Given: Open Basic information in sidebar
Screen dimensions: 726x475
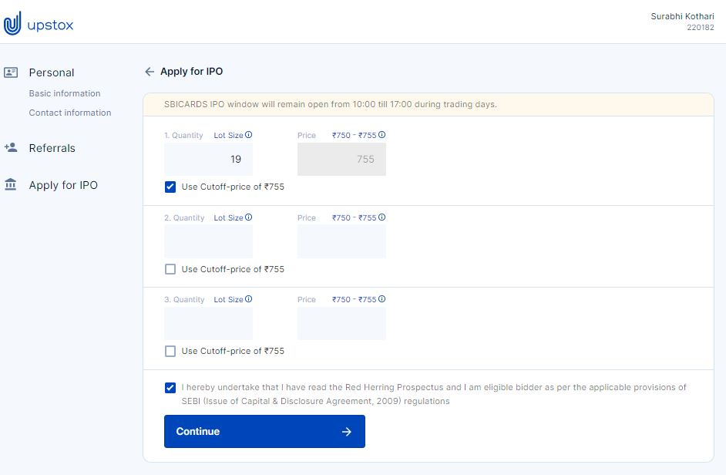Looking at the screenshot, I should coord(65,93).
